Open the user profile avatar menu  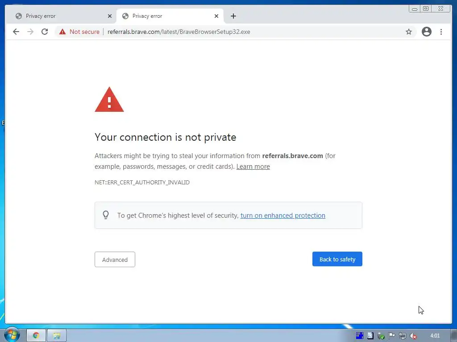[x=426, y=32]
